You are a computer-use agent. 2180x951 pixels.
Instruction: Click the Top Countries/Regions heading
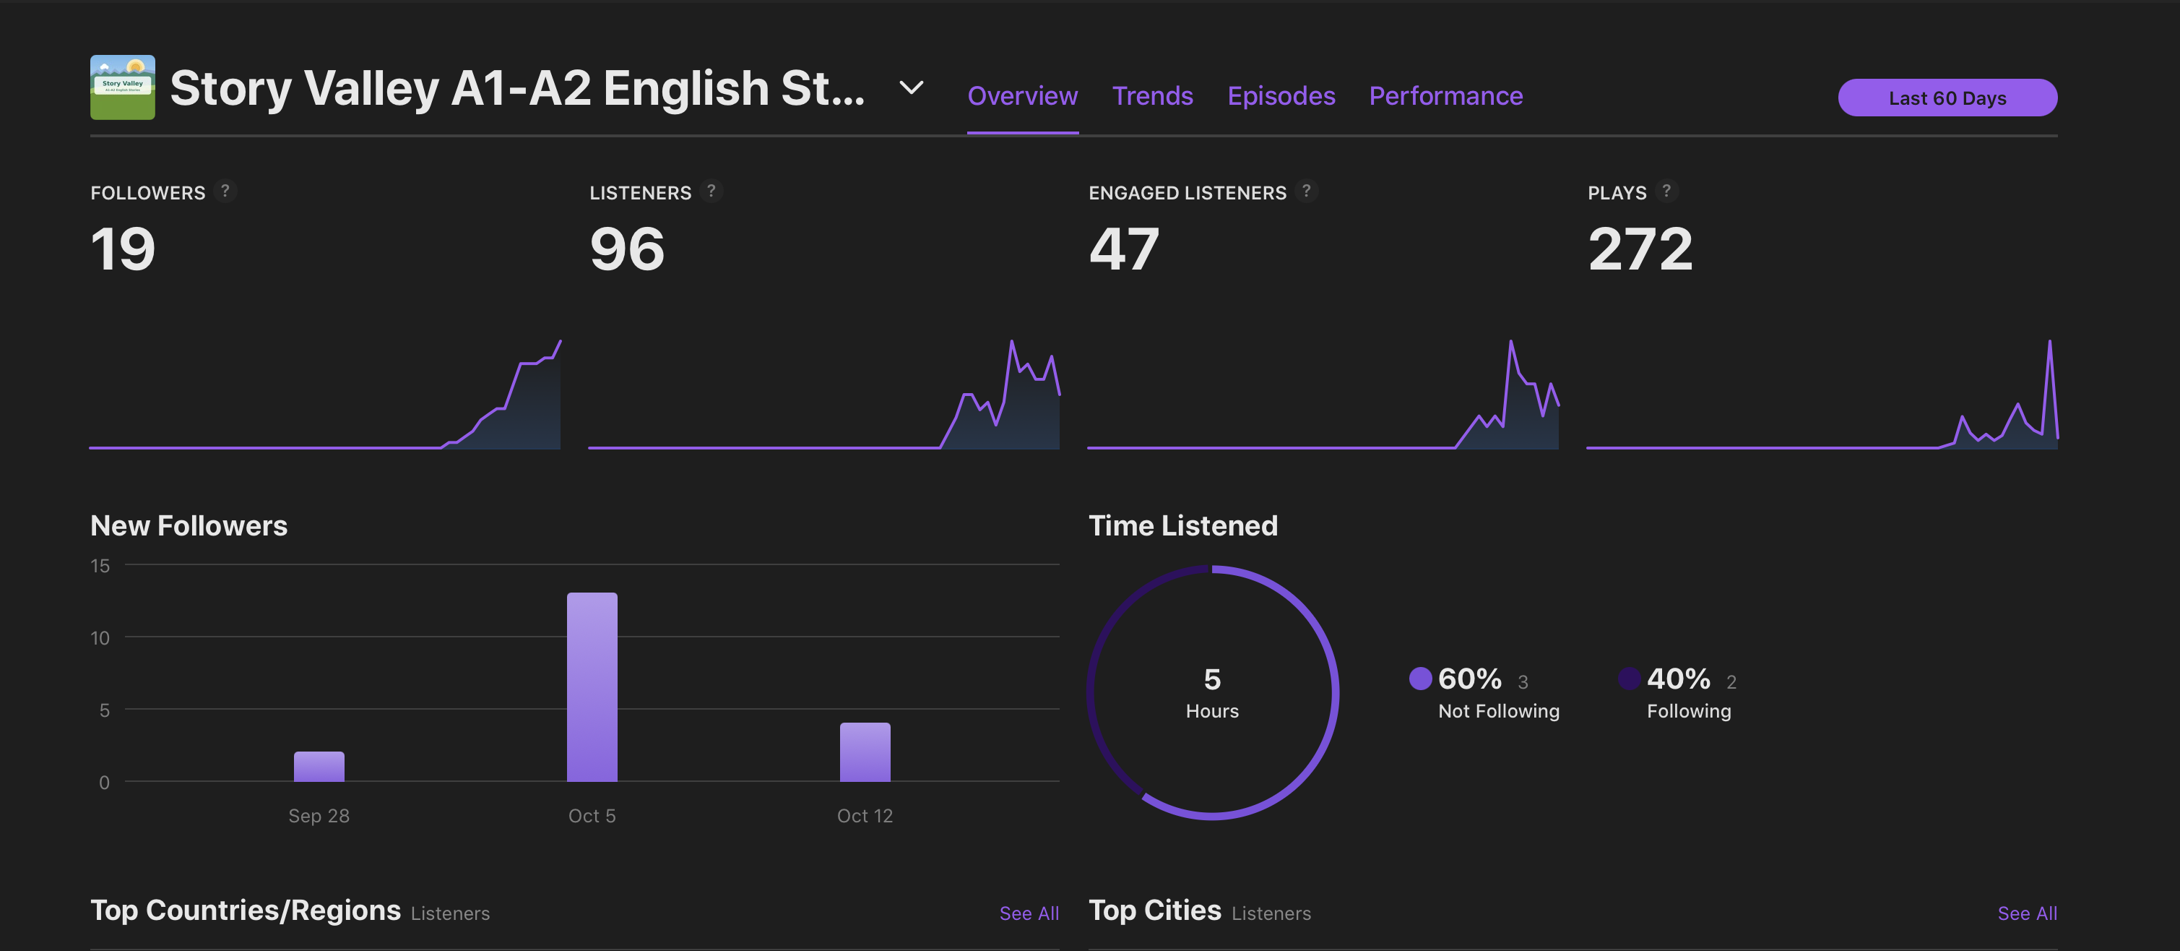(246, 911)
